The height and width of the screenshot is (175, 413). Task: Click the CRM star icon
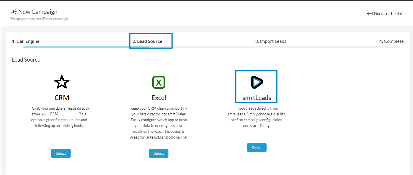pos(62,82)
